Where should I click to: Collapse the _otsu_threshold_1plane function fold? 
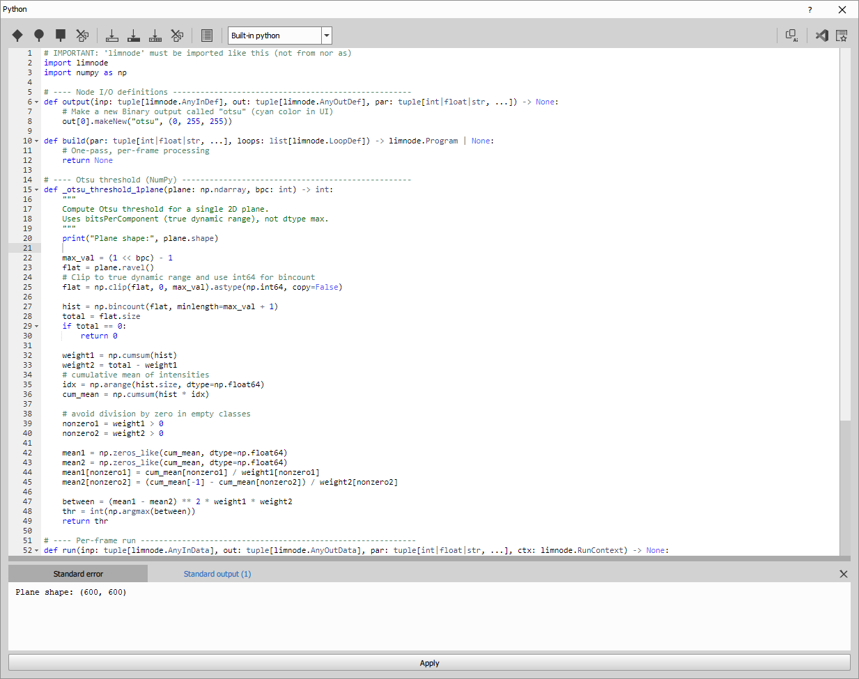click(x=37, y=189)
